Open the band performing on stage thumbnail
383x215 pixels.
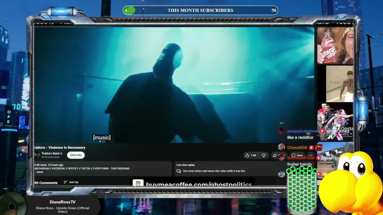[335, 122]
